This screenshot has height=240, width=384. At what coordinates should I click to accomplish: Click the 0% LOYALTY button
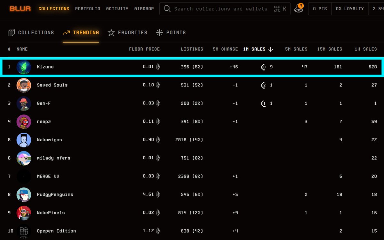[x=350, y=9]
